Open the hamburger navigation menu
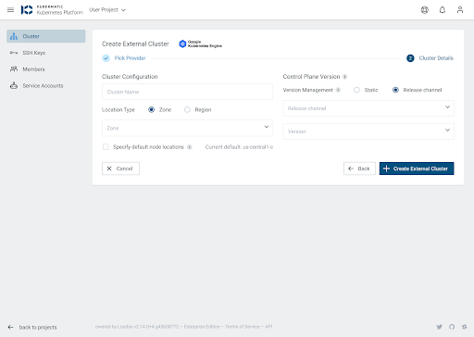Screen dimensions: 474x337 point(10,10)
